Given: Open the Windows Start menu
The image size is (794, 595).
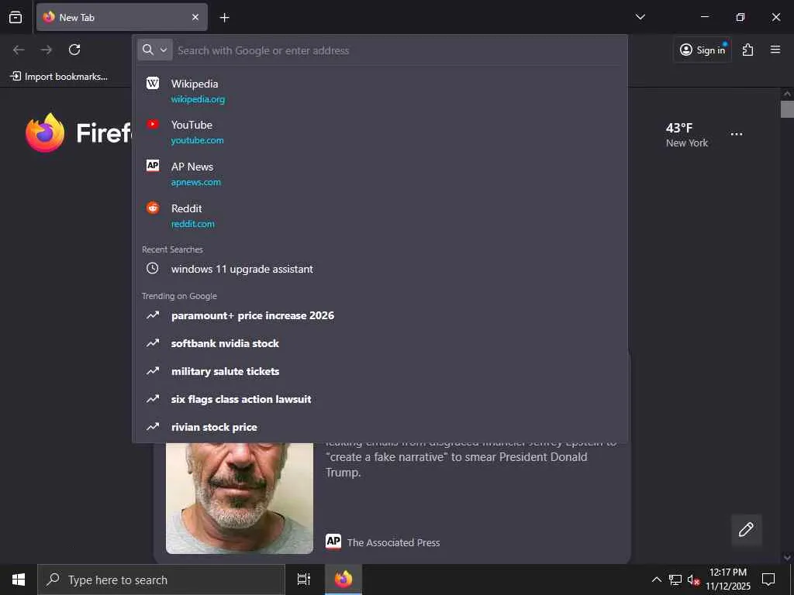Looking at the screenshot, I should (x=19, y=580).
